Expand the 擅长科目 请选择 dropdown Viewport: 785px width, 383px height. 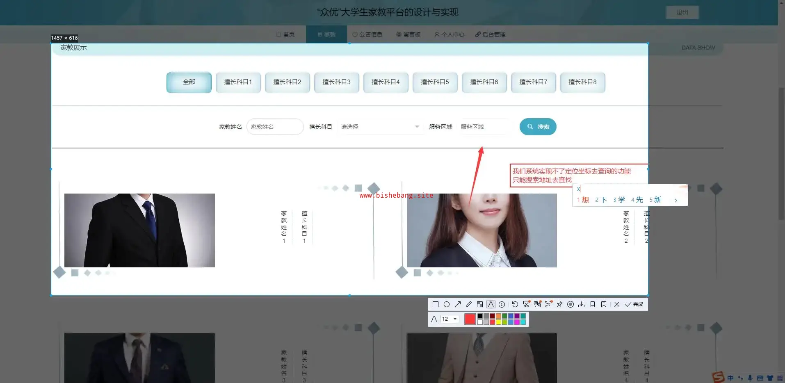tap(380, 127)
